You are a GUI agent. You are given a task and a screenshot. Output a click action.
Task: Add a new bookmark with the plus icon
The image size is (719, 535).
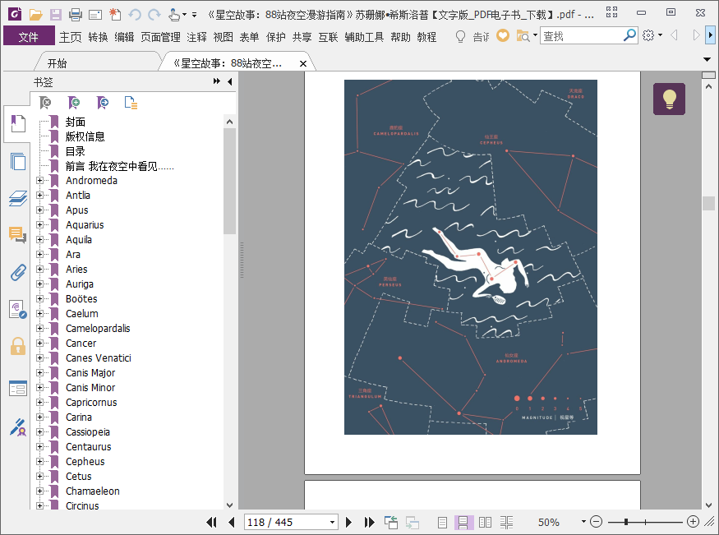point(73,103)
